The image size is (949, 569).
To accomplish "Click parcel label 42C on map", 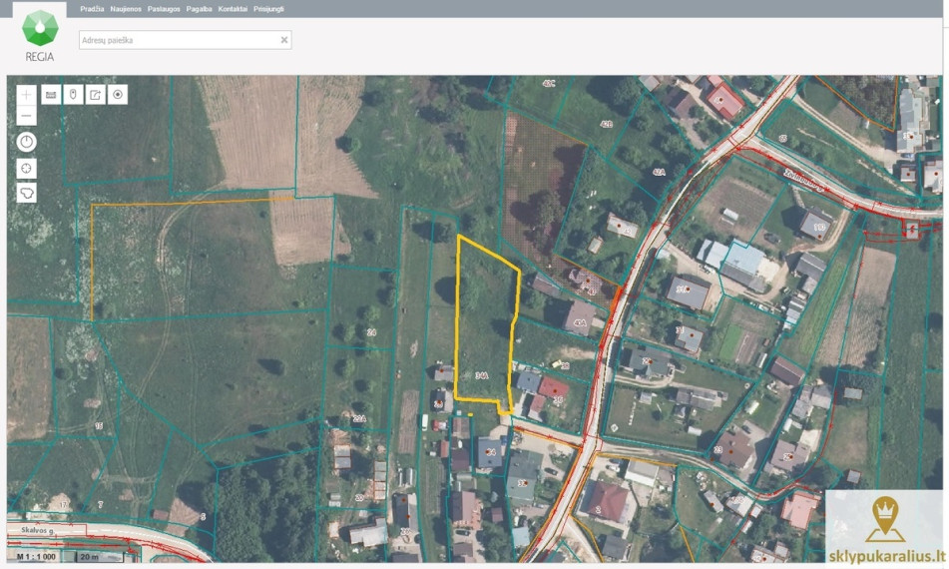I will (x=549, y=83).
